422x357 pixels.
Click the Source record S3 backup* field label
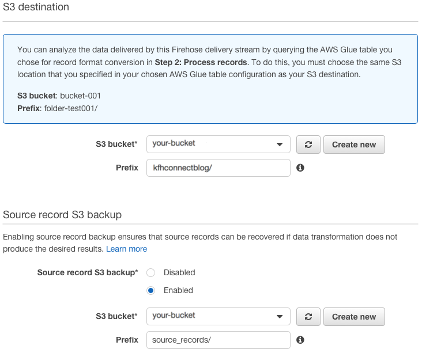coord(88,272)
